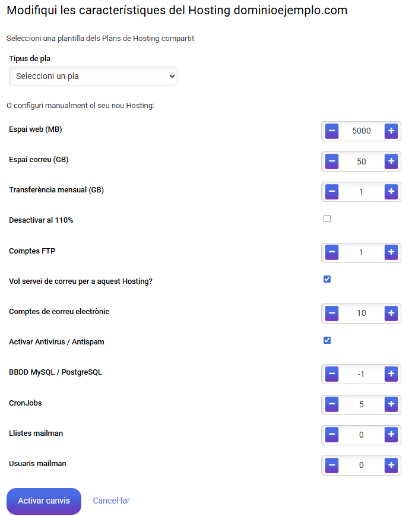Toggle Activar Antivirus / Antispam checkbox

pyautogui.click(x=327, y=340)
